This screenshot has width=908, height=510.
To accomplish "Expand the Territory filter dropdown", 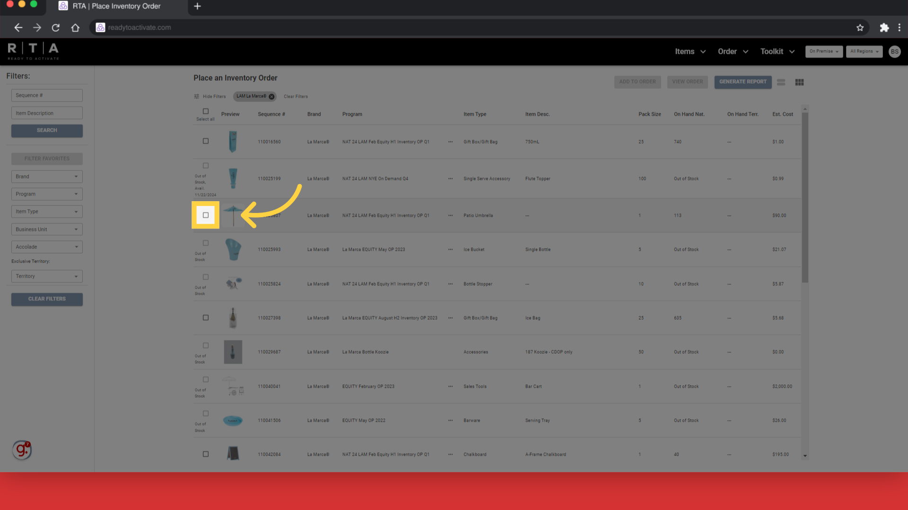I will point(47,276).
